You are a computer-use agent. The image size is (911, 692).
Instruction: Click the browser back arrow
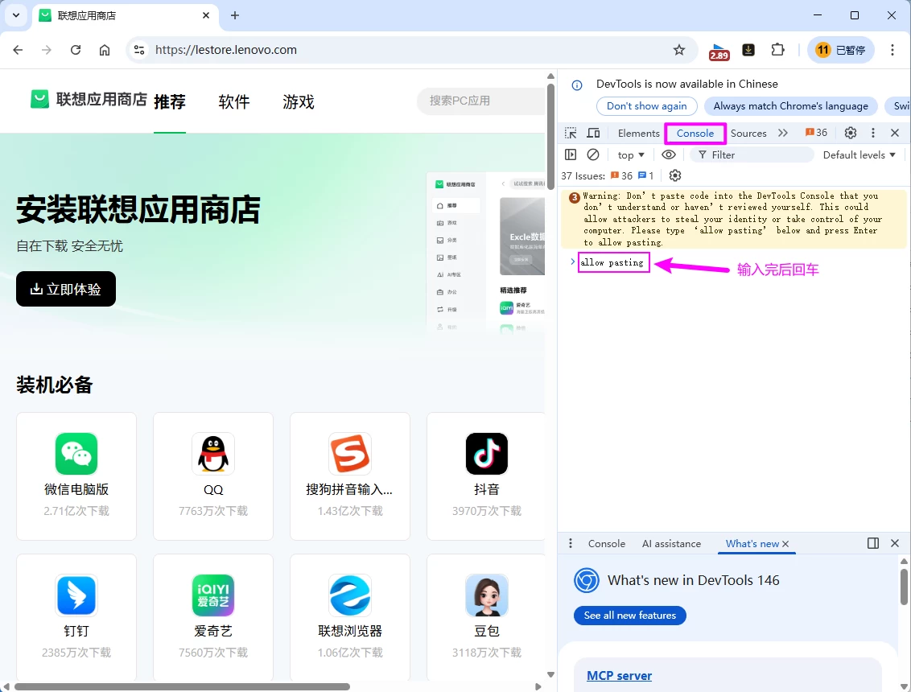click(x=18, y=50)
